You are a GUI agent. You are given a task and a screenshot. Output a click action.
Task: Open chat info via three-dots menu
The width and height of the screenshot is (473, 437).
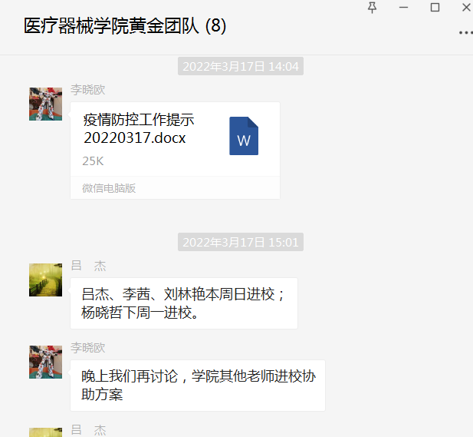point(466,32)
